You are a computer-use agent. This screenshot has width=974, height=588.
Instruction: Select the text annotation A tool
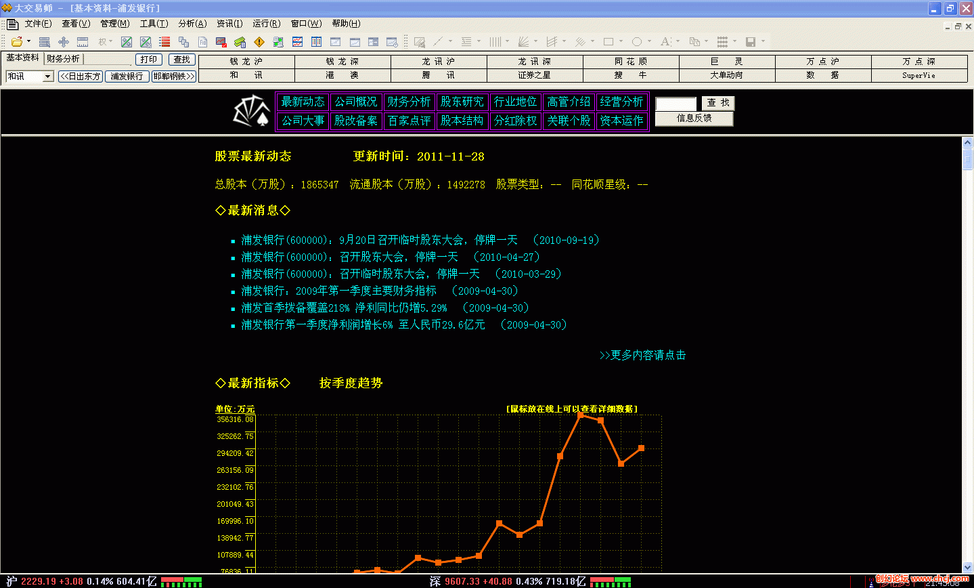tap(665, 41)
